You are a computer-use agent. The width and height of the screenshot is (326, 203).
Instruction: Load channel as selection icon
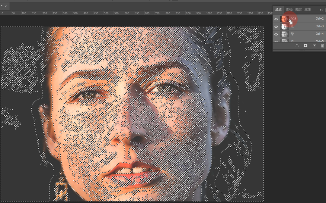point(297,45)
